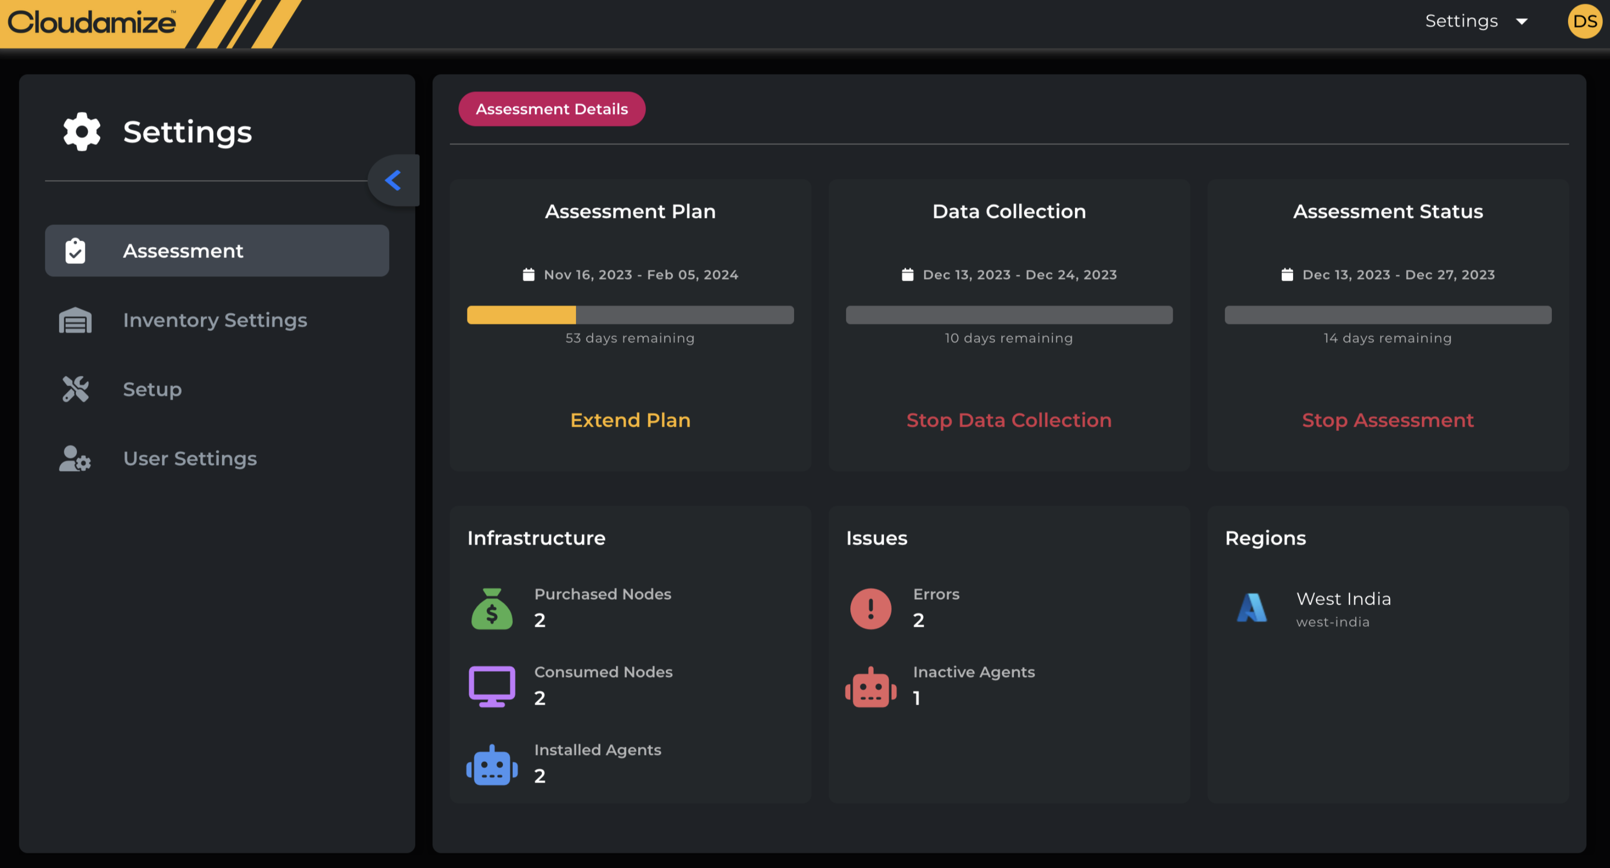Image resolution: width=1610 pixels, height=868 pixels.
Task: Click the date range Dec 13, 2023 - Dec 27, 2023
Action: tap(1398, 275)
